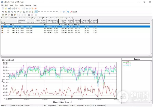Open the Tools menu
153x107 pixels.
[x=22, y=5]
